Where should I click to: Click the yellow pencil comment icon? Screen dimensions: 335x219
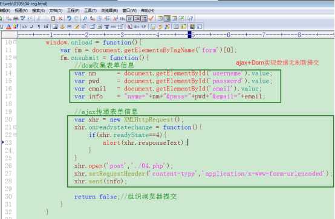(77, 27)
